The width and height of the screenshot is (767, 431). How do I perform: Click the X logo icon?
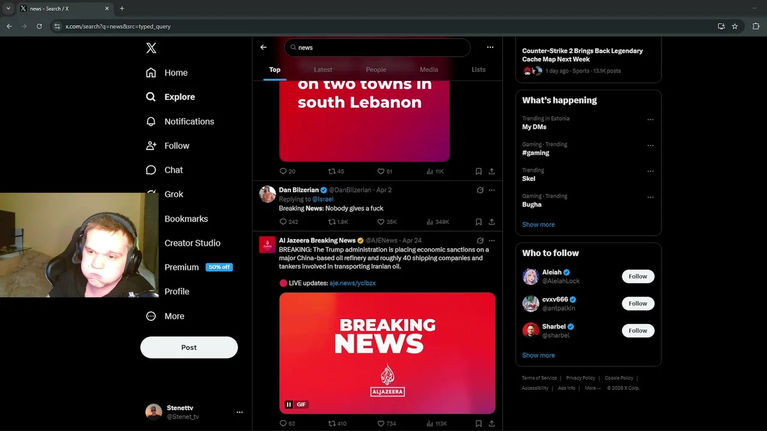coord(151,48)
